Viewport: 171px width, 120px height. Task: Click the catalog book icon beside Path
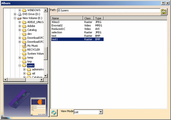[164, 11]
